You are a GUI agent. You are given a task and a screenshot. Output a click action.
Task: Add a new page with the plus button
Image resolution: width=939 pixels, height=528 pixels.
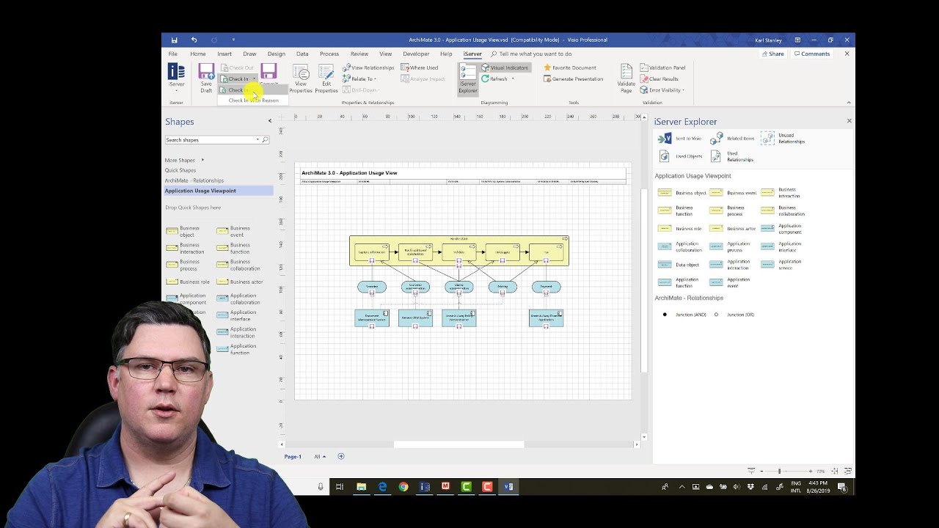coord(340,456)
